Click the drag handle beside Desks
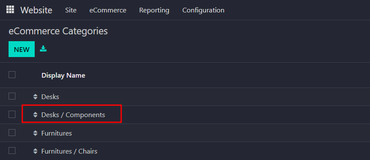This screenshot has width=370, height=160. click(x=36, y=97)
